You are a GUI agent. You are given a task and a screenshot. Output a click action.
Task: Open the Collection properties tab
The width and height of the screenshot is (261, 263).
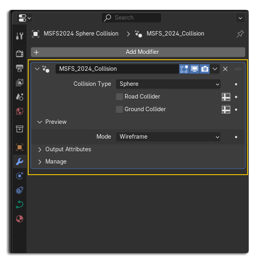click(x=20, y=129)
